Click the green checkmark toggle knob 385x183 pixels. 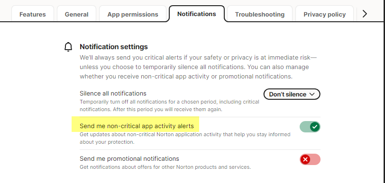(315, 127)
